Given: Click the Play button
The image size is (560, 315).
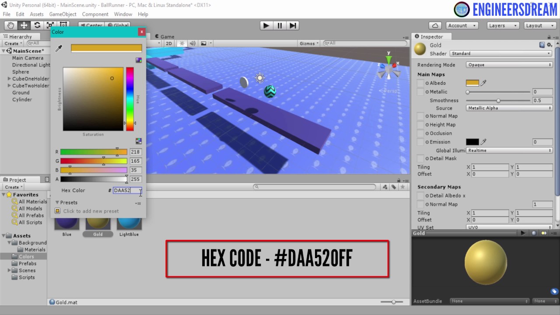Looking at the screenshot, I should click(x=266, y=25).
